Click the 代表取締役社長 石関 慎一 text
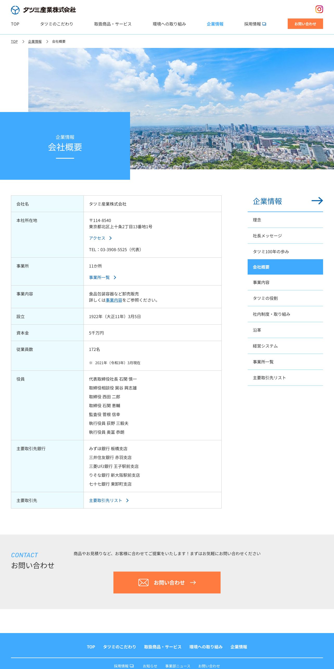 coord(113,379)
